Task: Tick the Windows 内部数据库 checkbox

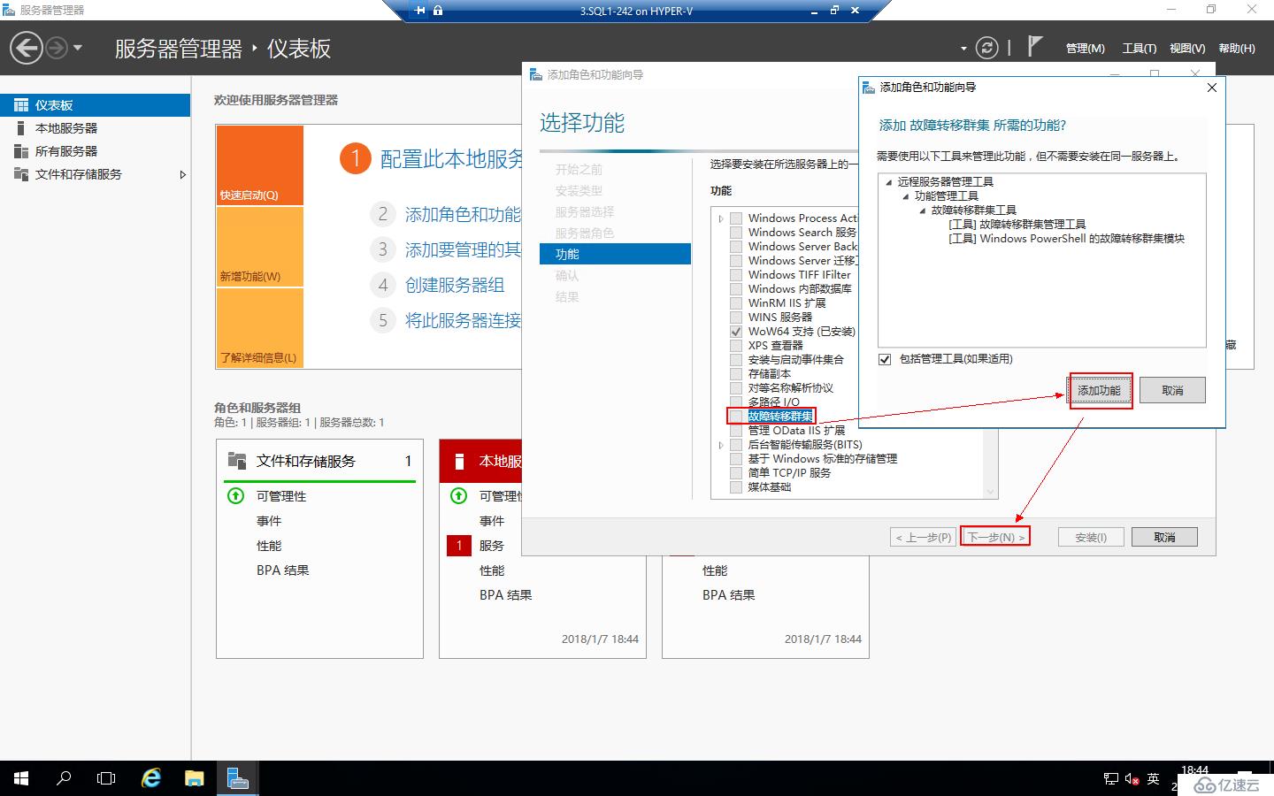Action: 736,289
